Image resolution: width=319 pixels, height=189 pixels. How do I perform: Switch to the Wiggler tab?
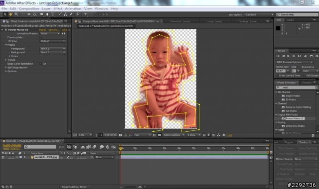click(289, 142)
